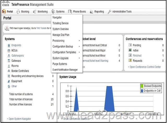167x123 pixels.
Task: Expand the Configuration Backup submenu arrow
Action: coord(79,47)
